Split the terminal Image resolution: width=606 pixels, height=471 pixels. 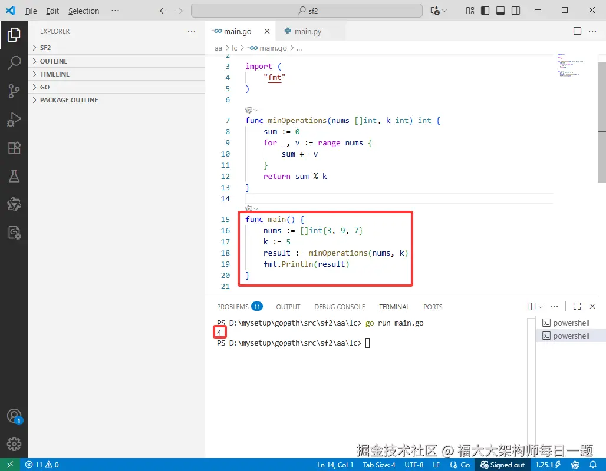click(531, 307)
